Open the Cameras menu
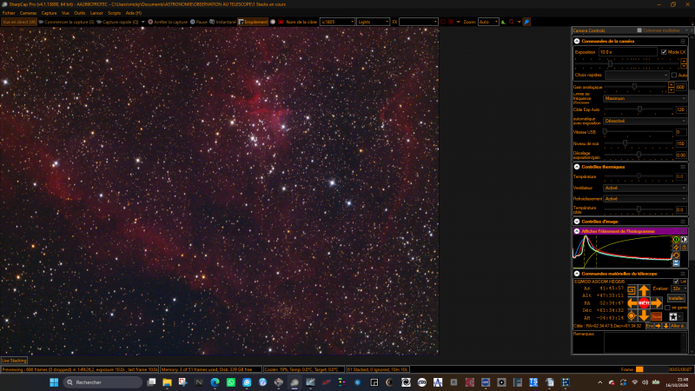The width and height of the screenshot is (695, 391). point(28,13)
